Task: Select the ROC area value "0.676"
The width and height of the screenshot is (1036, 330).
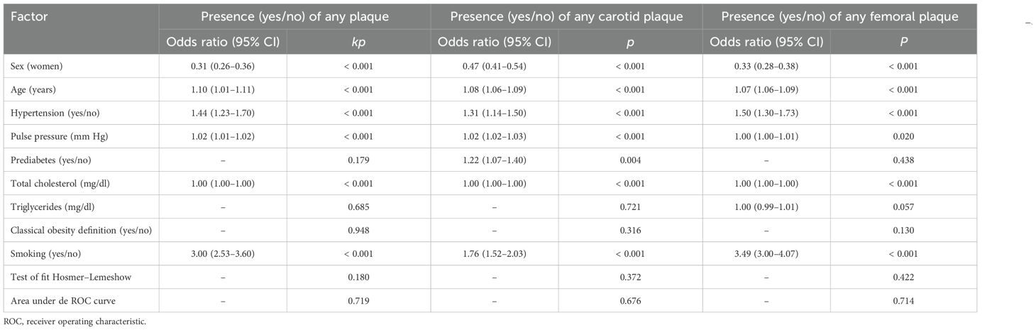Action: pyautogui.click(x=631, y=300)
